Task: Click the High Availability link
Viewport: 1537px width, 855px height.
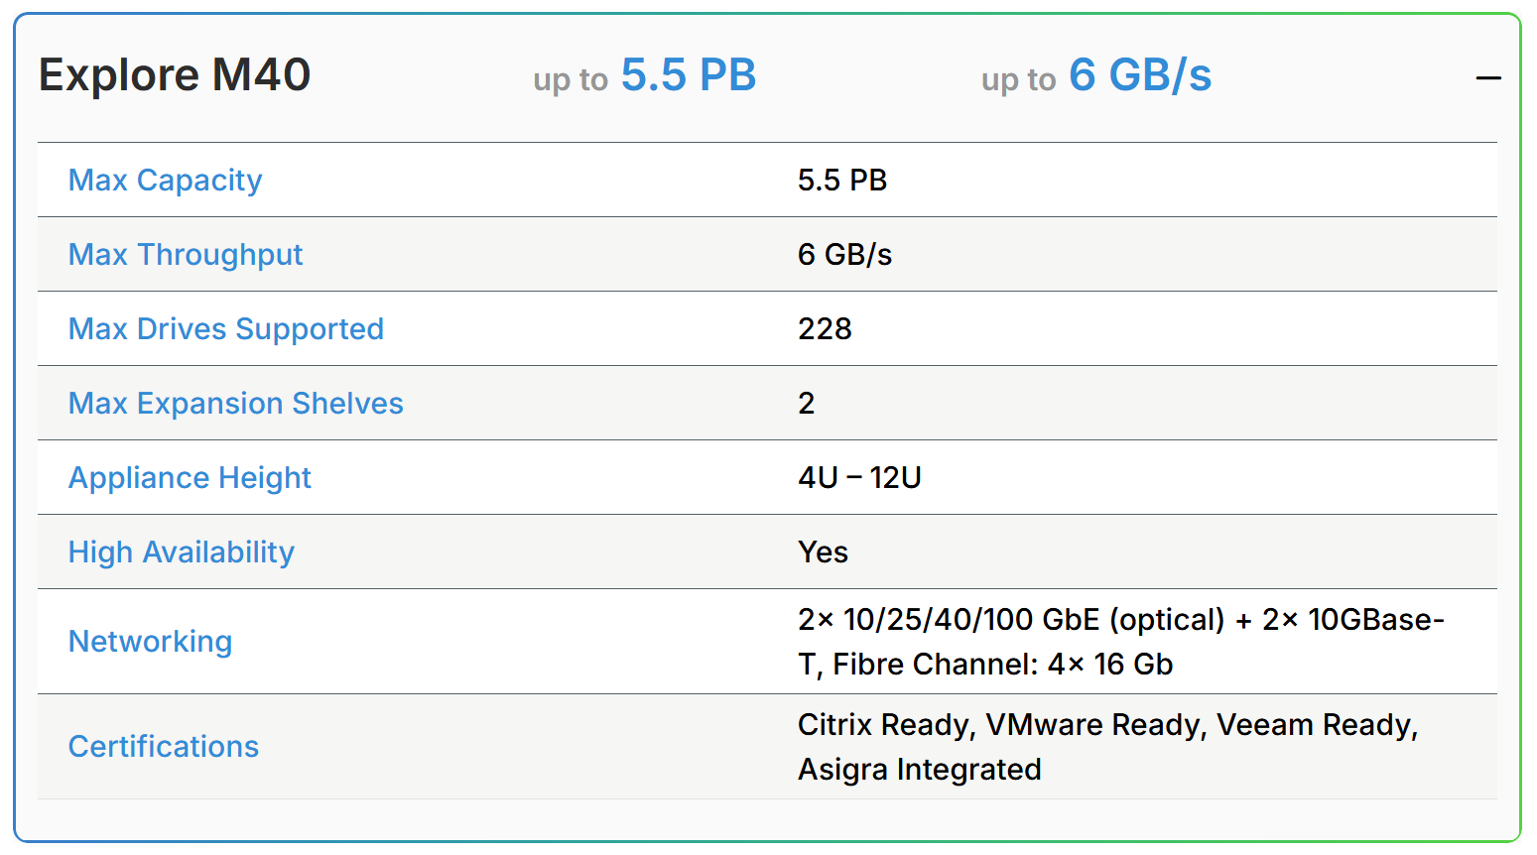Action: click(x=181, y=552)
